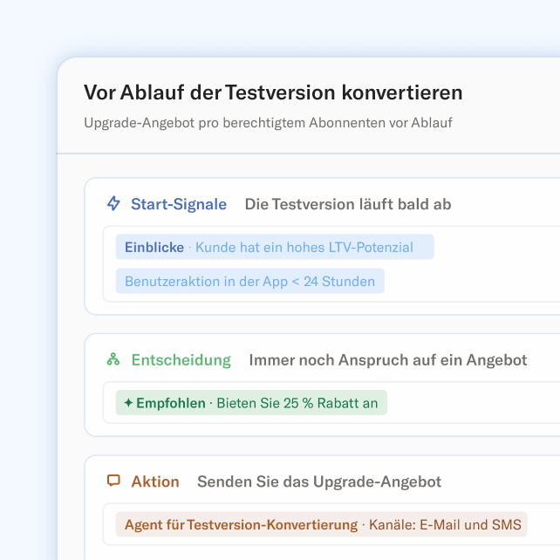Image resolution: width=560 pixels, height=560 pixels.
Task: Select the Empfohlen 25 % Rabatt chip
Action: pyautogui.click(x=251, y=402)
